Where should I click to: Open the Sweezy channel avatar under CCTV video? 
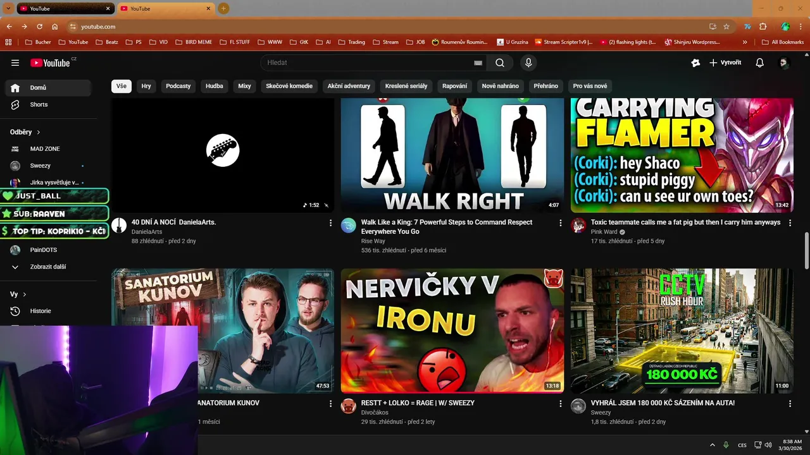(x=578, y=406)
